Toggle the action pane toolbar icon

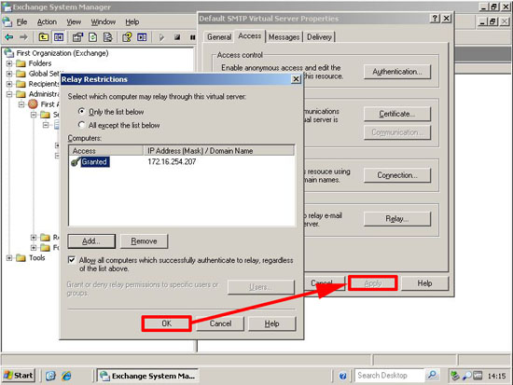[x=142, y=37]
